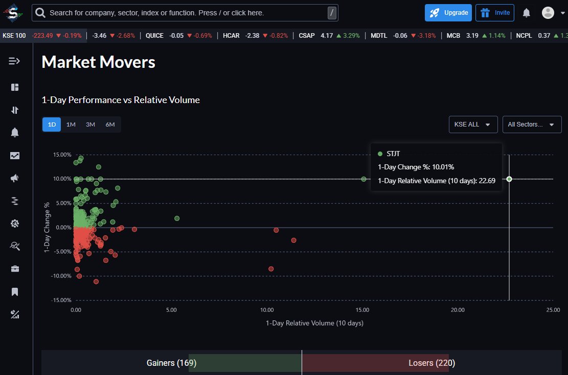The image size is (568, 375).
Task: Open the user profile avatar
Action: pyautogui.click(x=548, y=13)
